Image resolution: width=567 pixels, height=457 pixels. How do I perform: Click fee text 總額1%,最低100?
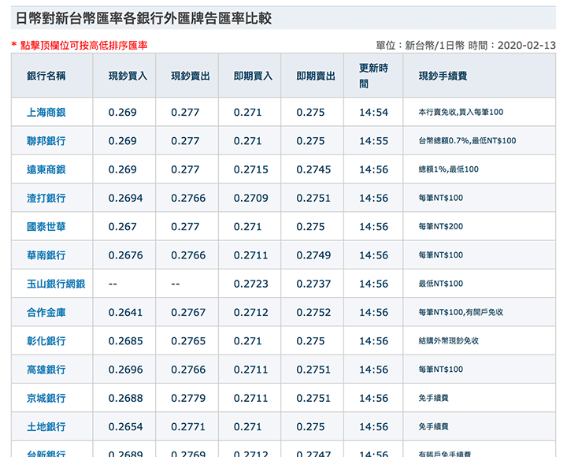pos(448,169)
